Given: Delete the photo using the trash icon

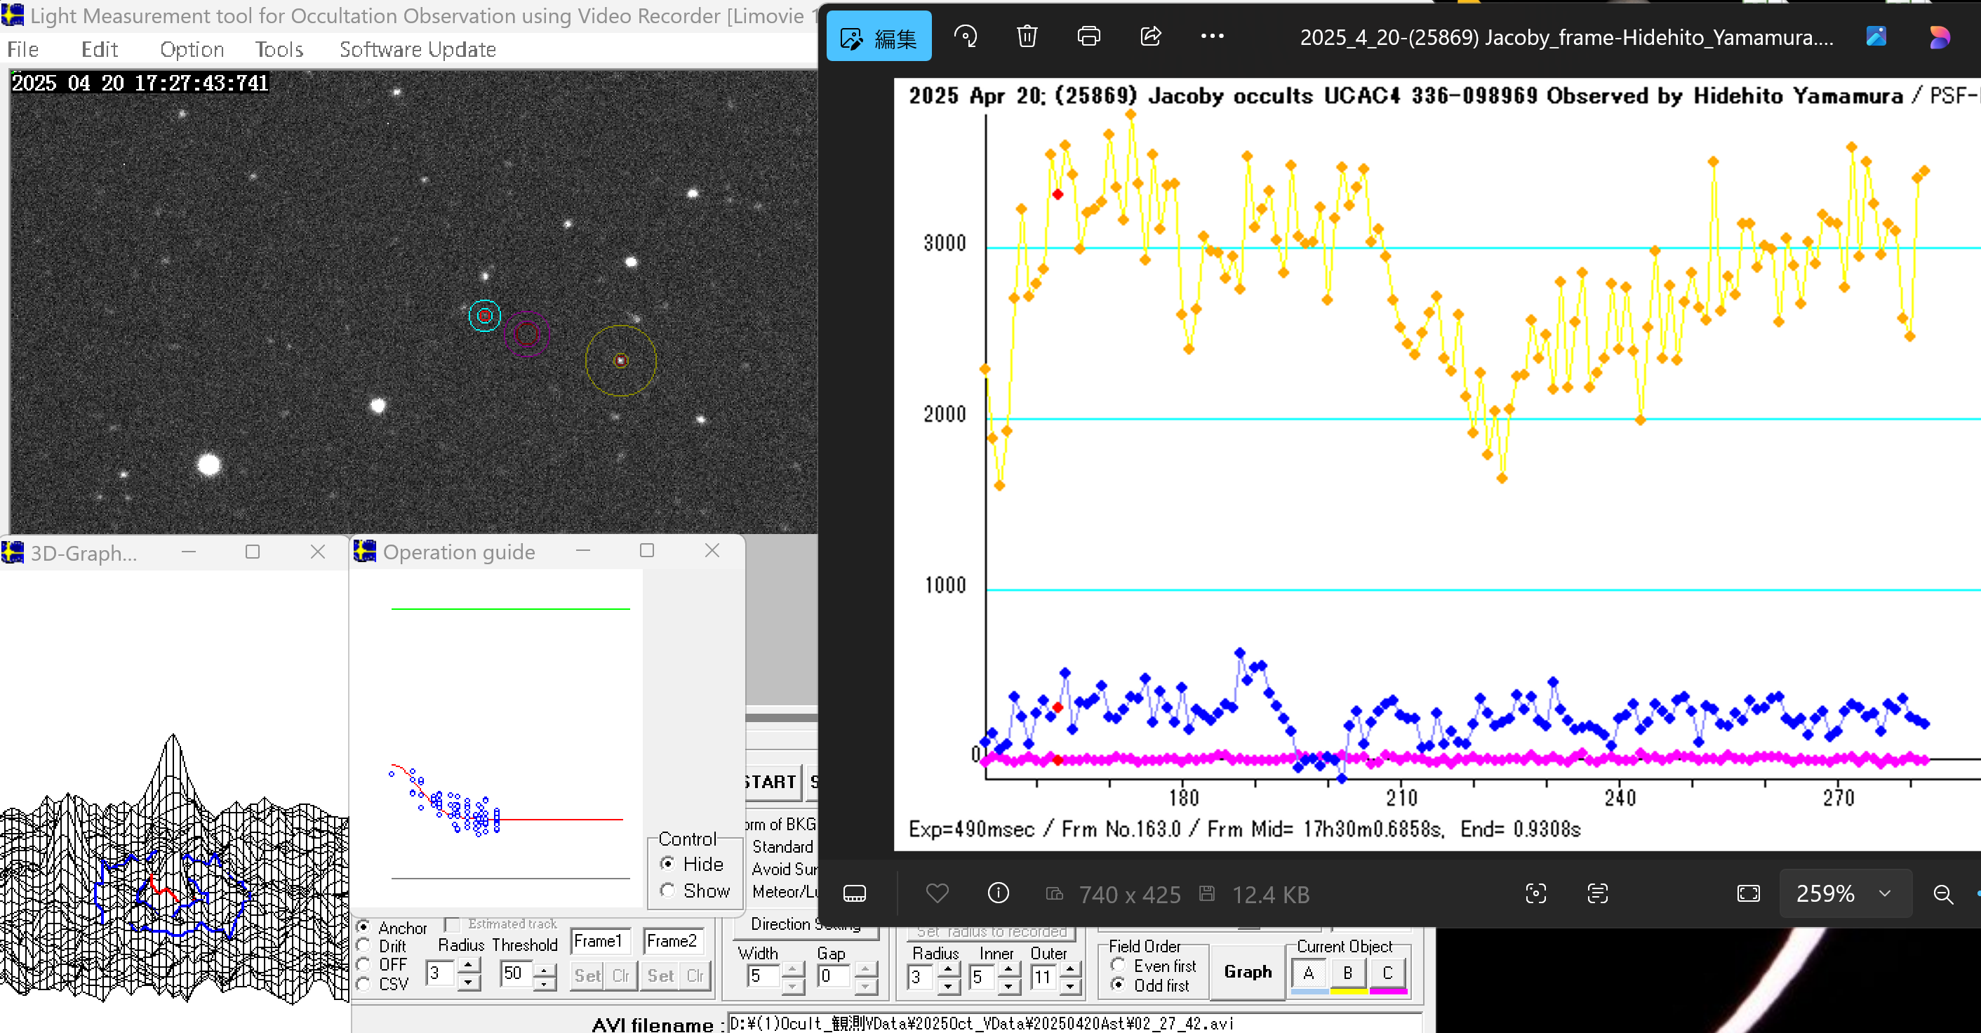Looking at the screenshot, I should point(1027,36).
